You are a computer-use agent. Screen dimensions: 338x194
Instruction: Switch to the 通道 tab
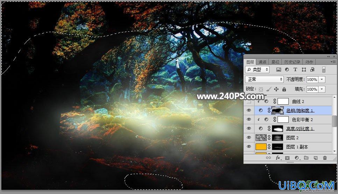[263, 62]
